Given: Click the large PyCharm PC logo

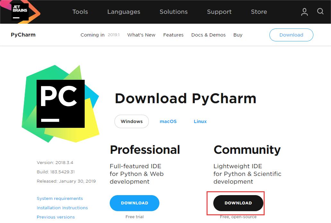Looking at the screenshot, I should [x=61, y=104].
